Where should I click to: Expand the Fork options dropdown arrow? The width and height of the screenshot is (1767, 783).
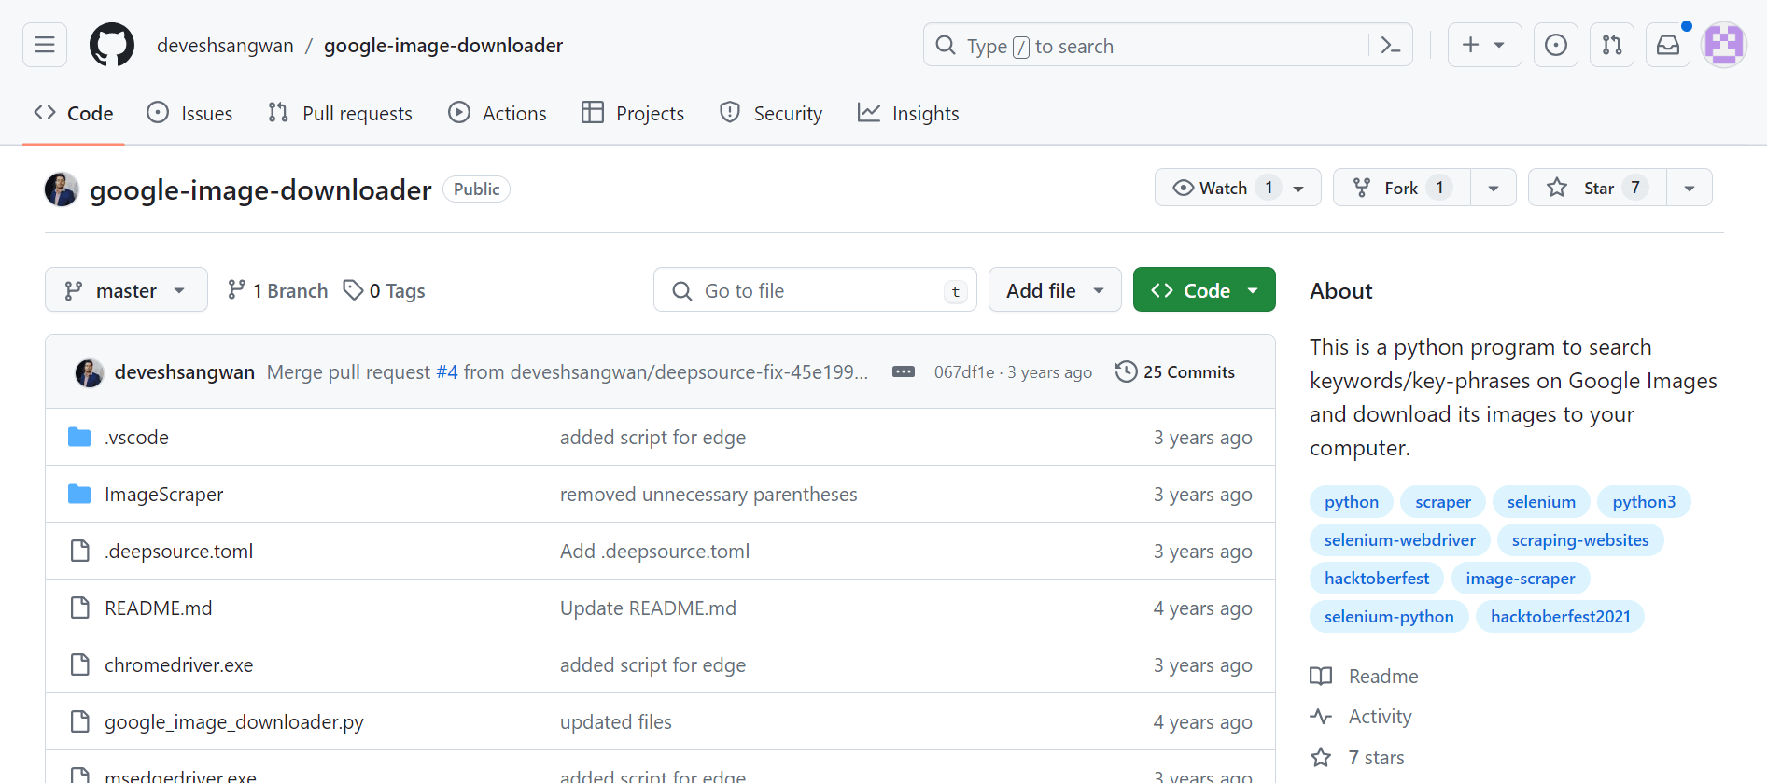(1494, 188)
